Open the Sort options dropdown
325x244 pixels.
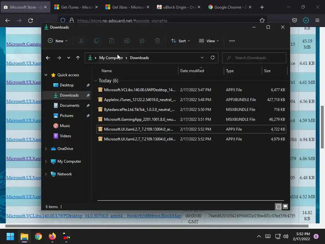[180, 41]
